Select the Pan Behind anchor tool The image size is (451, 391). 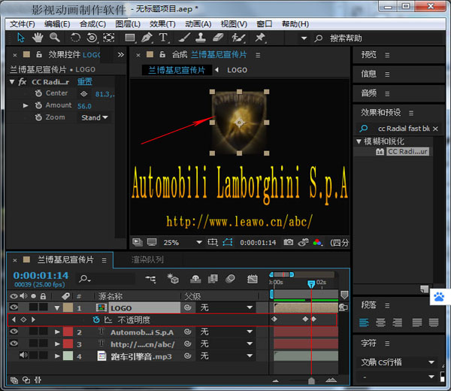coord(109,38)
